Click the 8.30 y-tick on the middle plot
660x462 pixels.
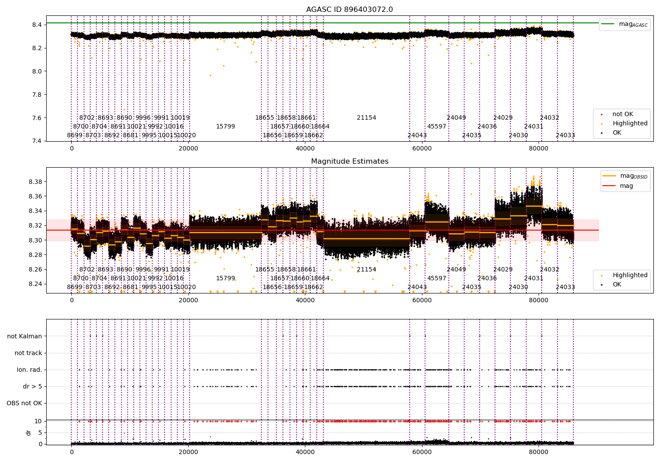(35, 240)
